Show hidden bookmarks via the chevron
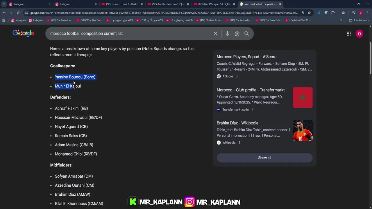The image size is (372, 209). [341, 20]
